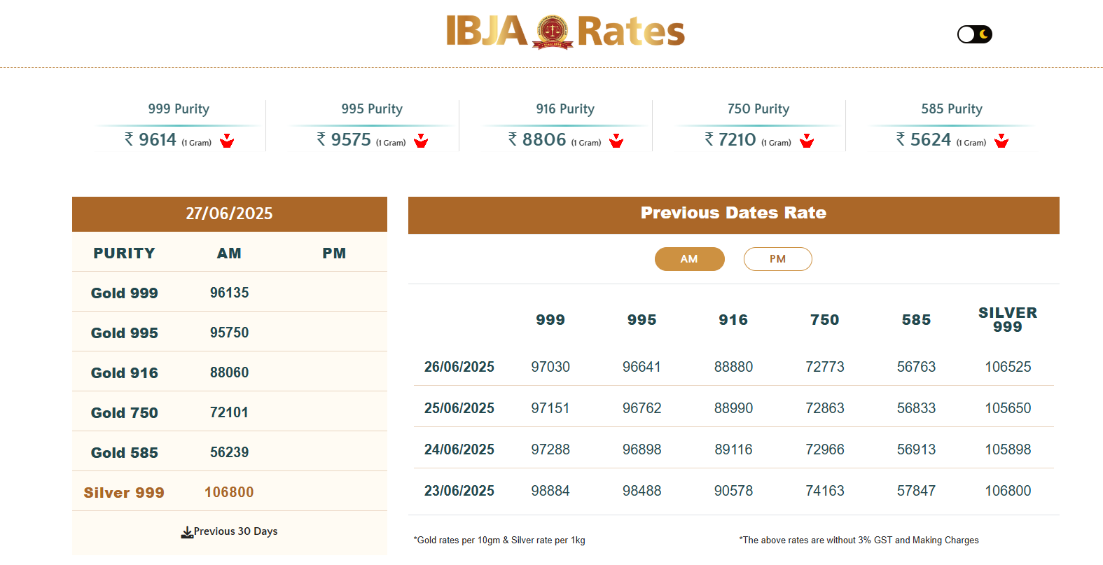This screenshot has height=565, width=1103.
Task: Click the red down arrow beside 585 Purity
Action: click(x=1001, y=141)
